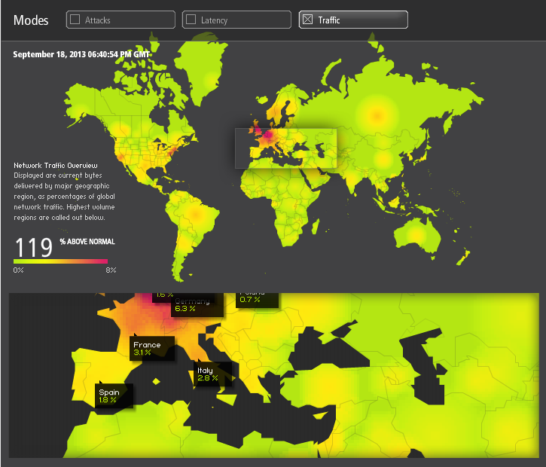Enable the Attacks mode checkbox

point(75,20)
